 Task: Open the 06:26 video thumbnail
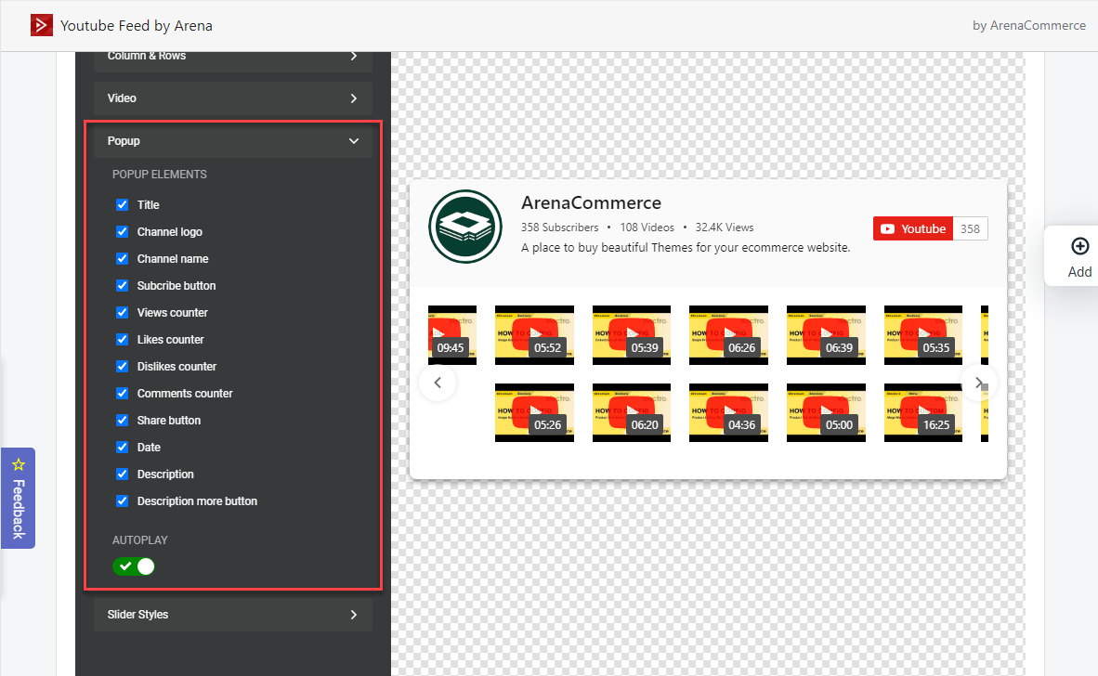pos(728,335)
